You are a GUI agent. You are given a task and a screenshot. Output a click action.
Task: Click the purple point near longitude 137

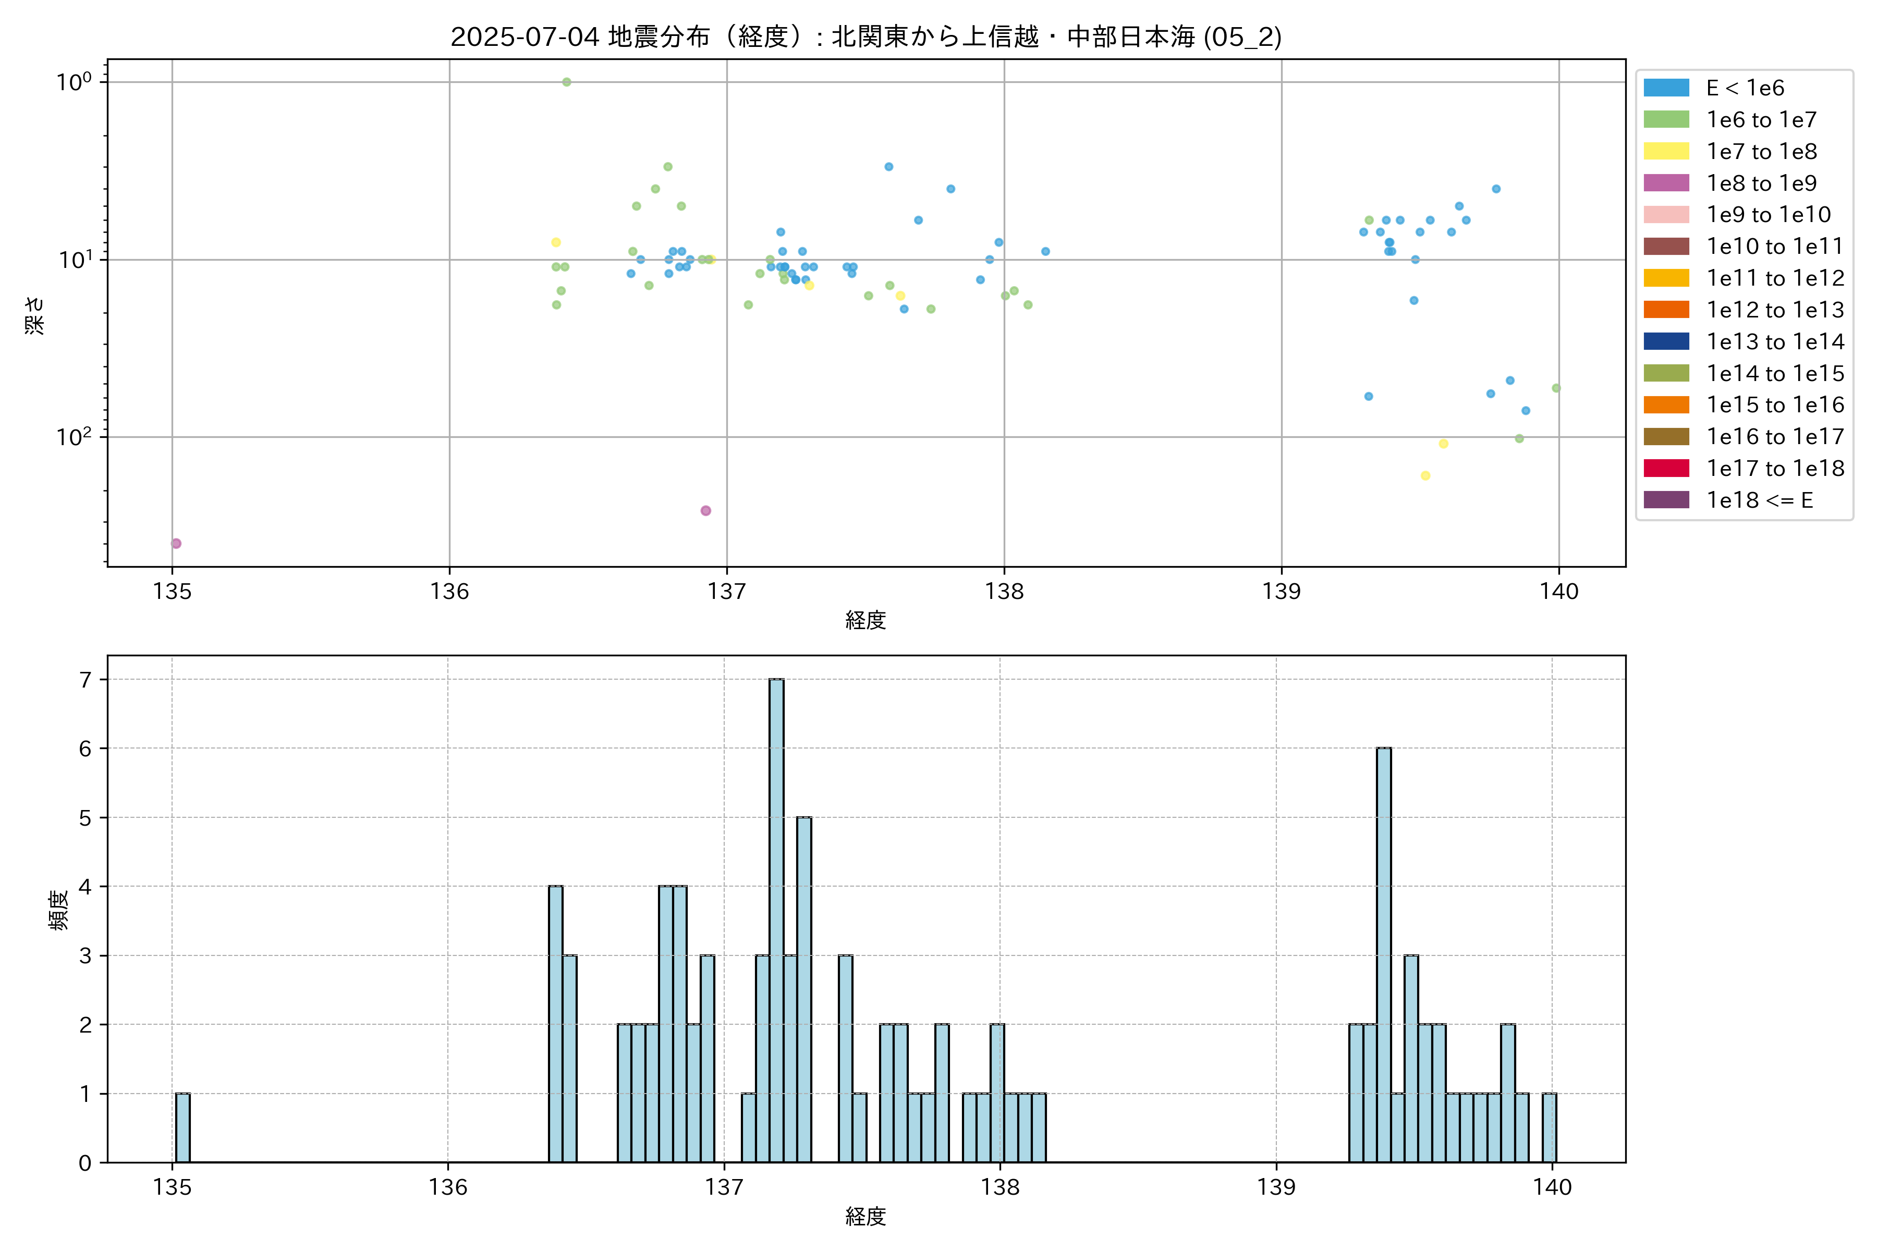tap(705, 511)
